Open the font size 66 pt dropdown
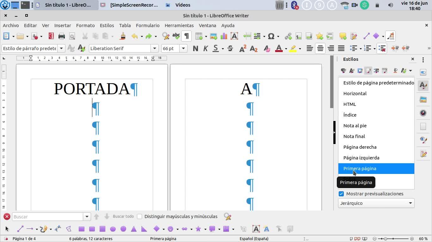The width and height of the screenshot is (432, 242). (183, 48)
